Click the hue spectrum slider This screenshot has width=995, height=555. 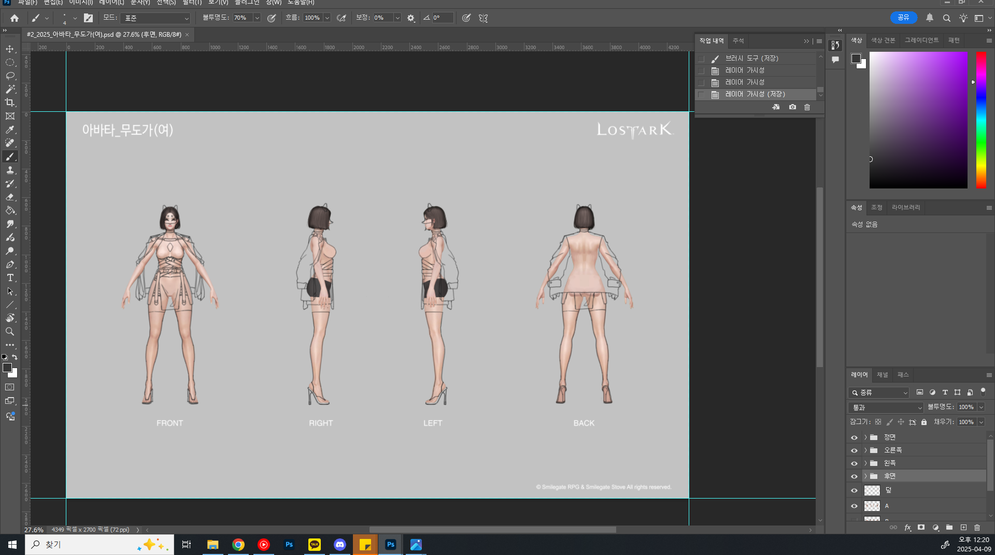pos(981,120)
